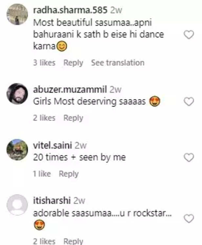
Task: View the 1 like on vitel.saini's comment
Action: pos(42,174)
